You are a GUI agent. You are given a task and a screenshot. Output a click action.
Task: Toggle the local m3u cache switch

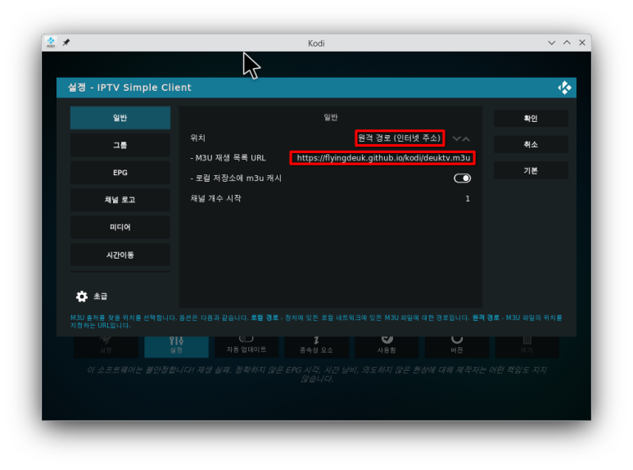tap(462, 178)
